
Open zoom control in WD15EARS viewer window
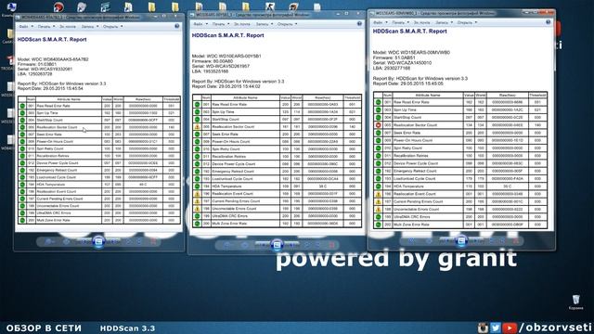(x=412, y=240)
